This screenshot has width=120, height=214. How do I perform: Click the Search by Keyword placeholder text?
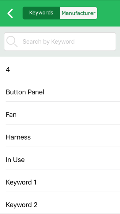(x=49, y=42)
